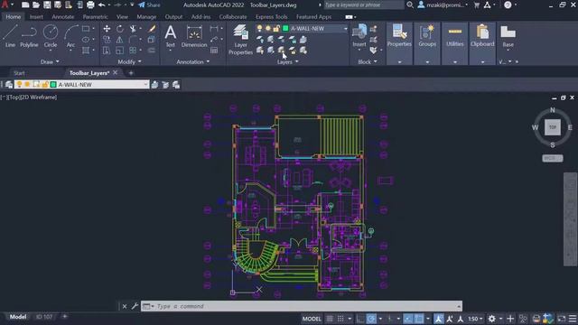Screen dimensions: 578x325
Task: Pick the Dimension tool
Action: click(x=194, y=36)
